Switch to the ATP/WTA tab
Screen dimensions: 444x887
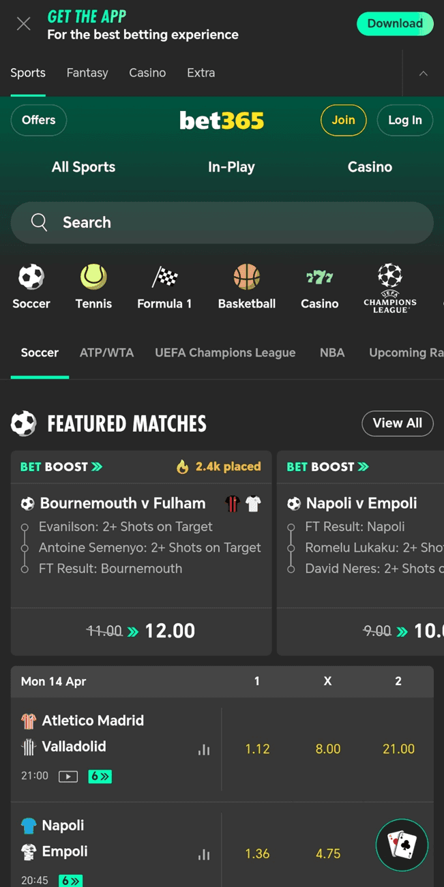106,352
